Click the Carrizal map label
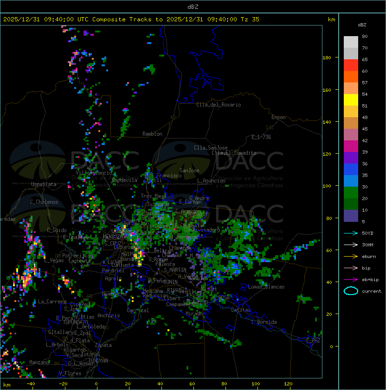Image resolution: width=386 pixels, height=390 pixels. pyautogui.click(x=137, y=310)
